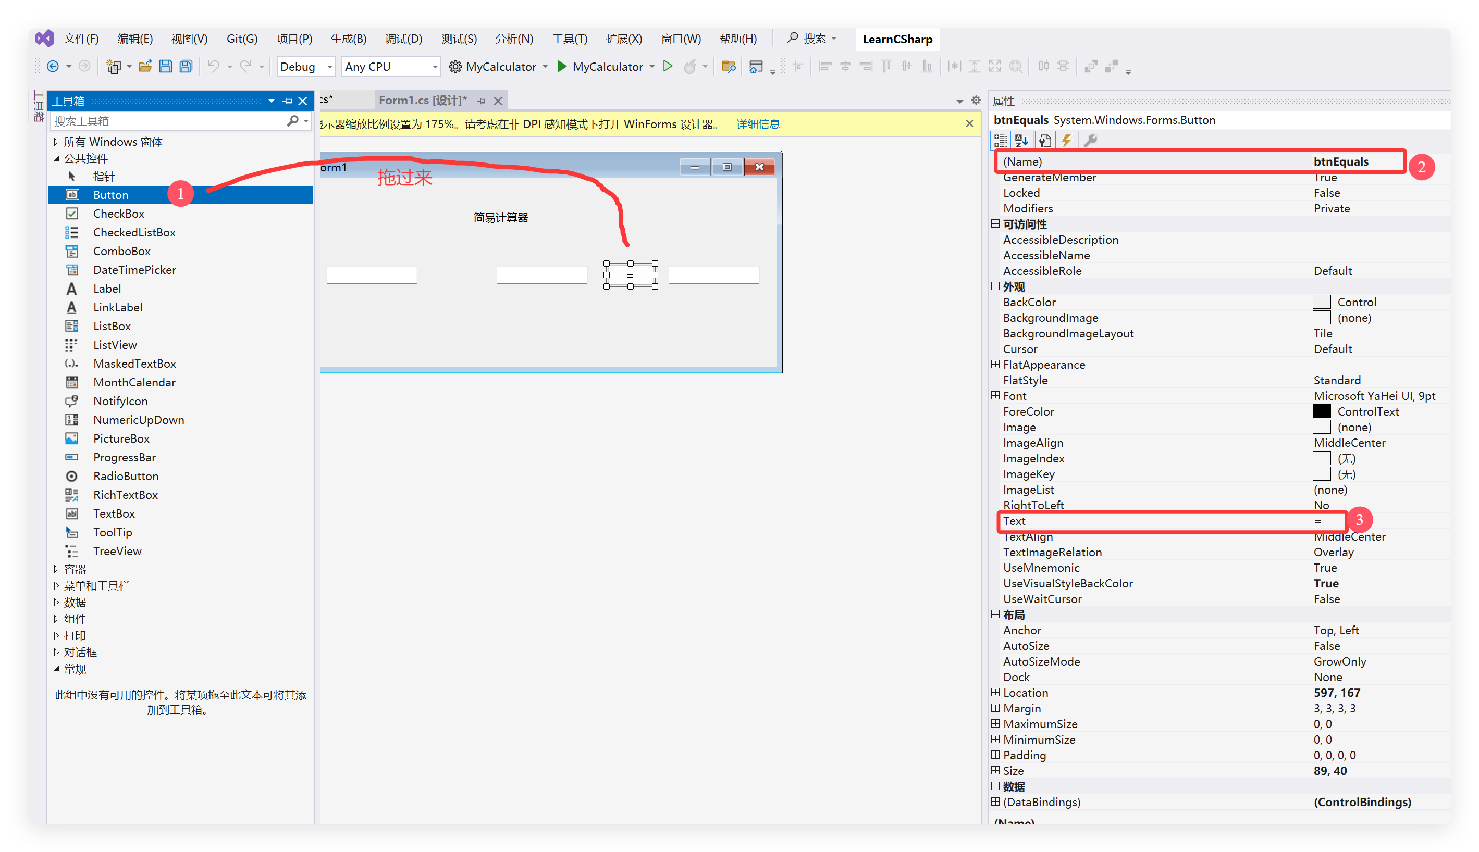1479x852 pixels.
Task: Click the = button on the form designer
Action: coord(630,275)
